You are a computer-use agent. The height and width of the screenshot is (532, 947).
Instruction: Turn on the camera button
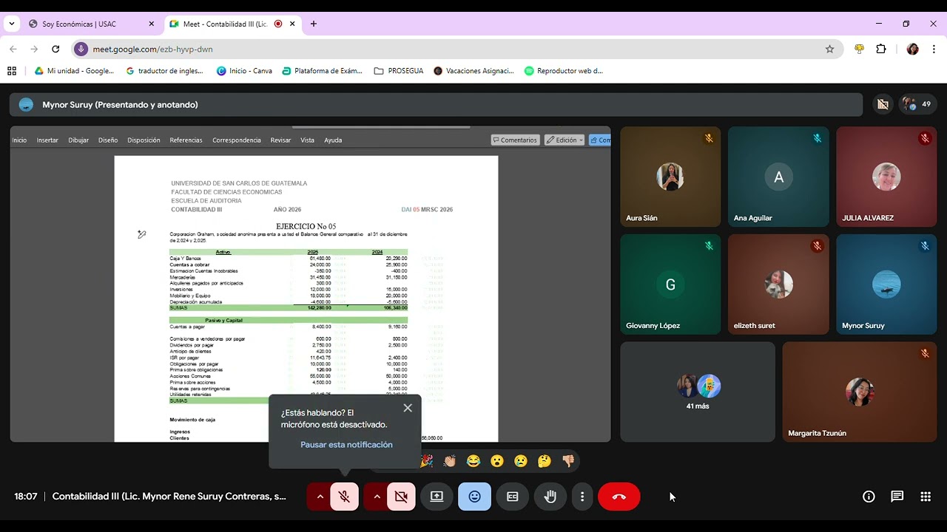(x=401, y=497)
